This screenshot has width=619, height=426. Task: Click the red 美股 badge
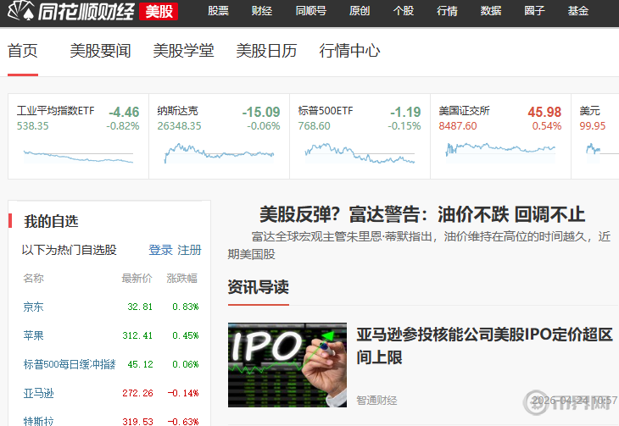click(159, 11)
